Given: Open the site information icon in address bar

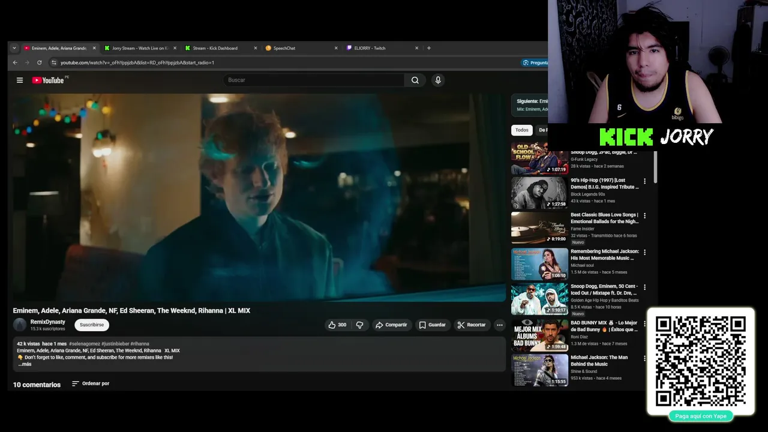Looking at the screenshot, I should point(53,62).
